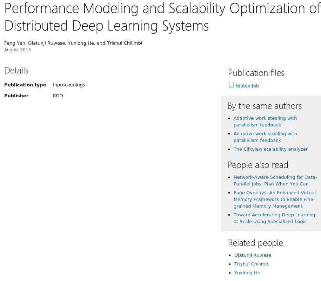Open 'Adaptive work stealing with parallelism feedback' (unhyphenated)
This screenshot has height=281, width=321.
265,122
